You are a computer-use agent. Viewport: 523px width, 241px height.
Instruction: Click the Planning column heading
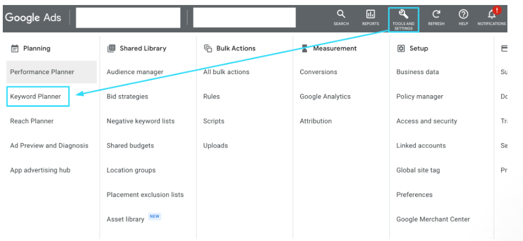(x=37, y=48)
